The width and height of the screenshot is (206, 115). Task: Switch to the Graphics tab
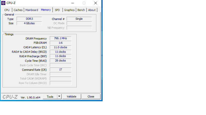pos(69,10)
